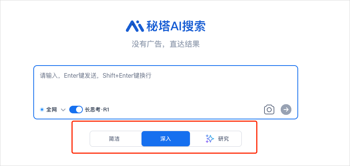The image size is (350, 166).
Task: Click the 没有广告，直达结果 tagline
Action: click(166, 44)
